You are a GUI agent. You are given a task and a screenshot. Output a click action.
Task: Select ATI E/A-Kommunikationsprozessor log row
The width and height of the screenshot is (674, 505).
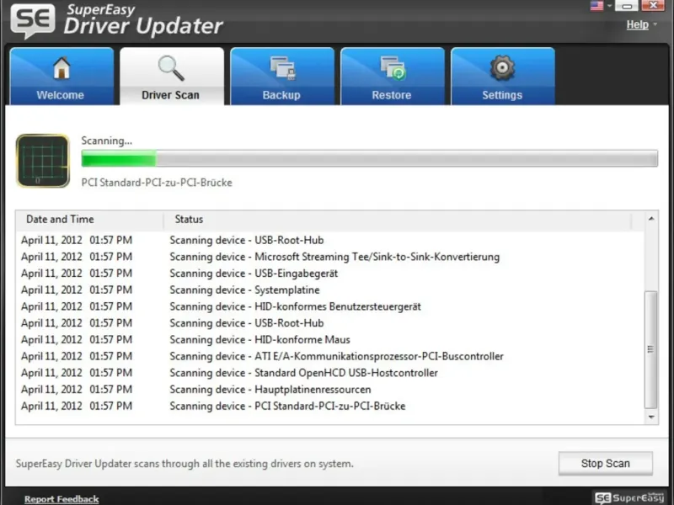[x=330, y=356]
